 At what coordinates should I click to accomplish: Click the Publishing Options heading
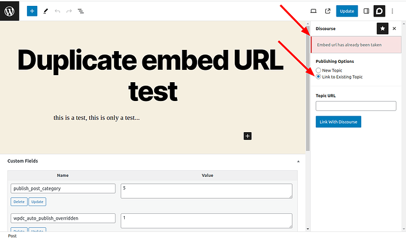click(x=335, y=61)
